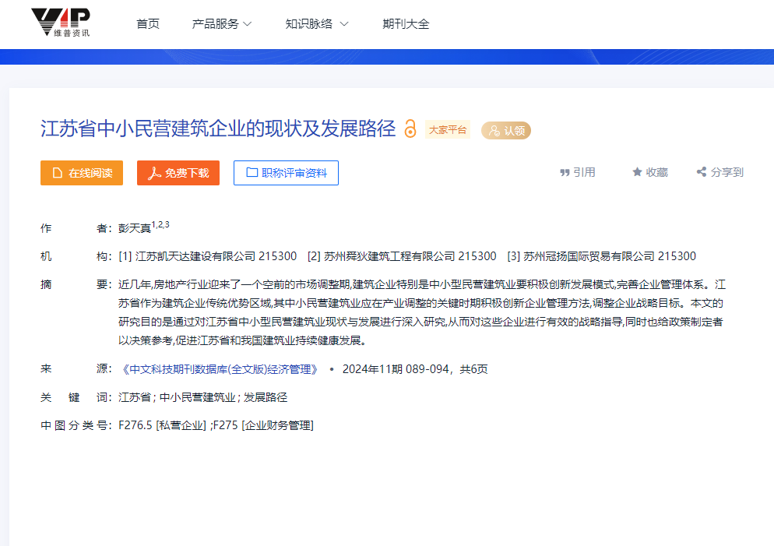The image size is (774, 546).
Task: Download the paper via 免费下载
Action: coord(178,173)
